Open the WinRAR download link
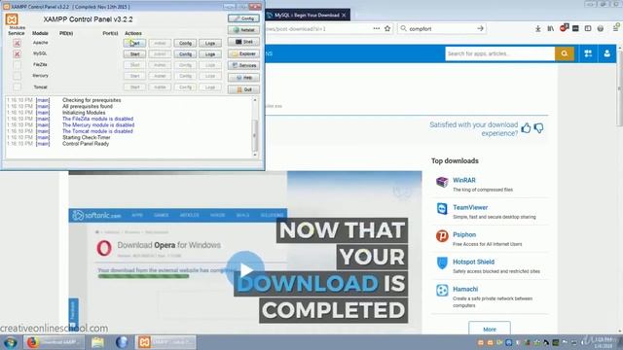 pos(464,180)
